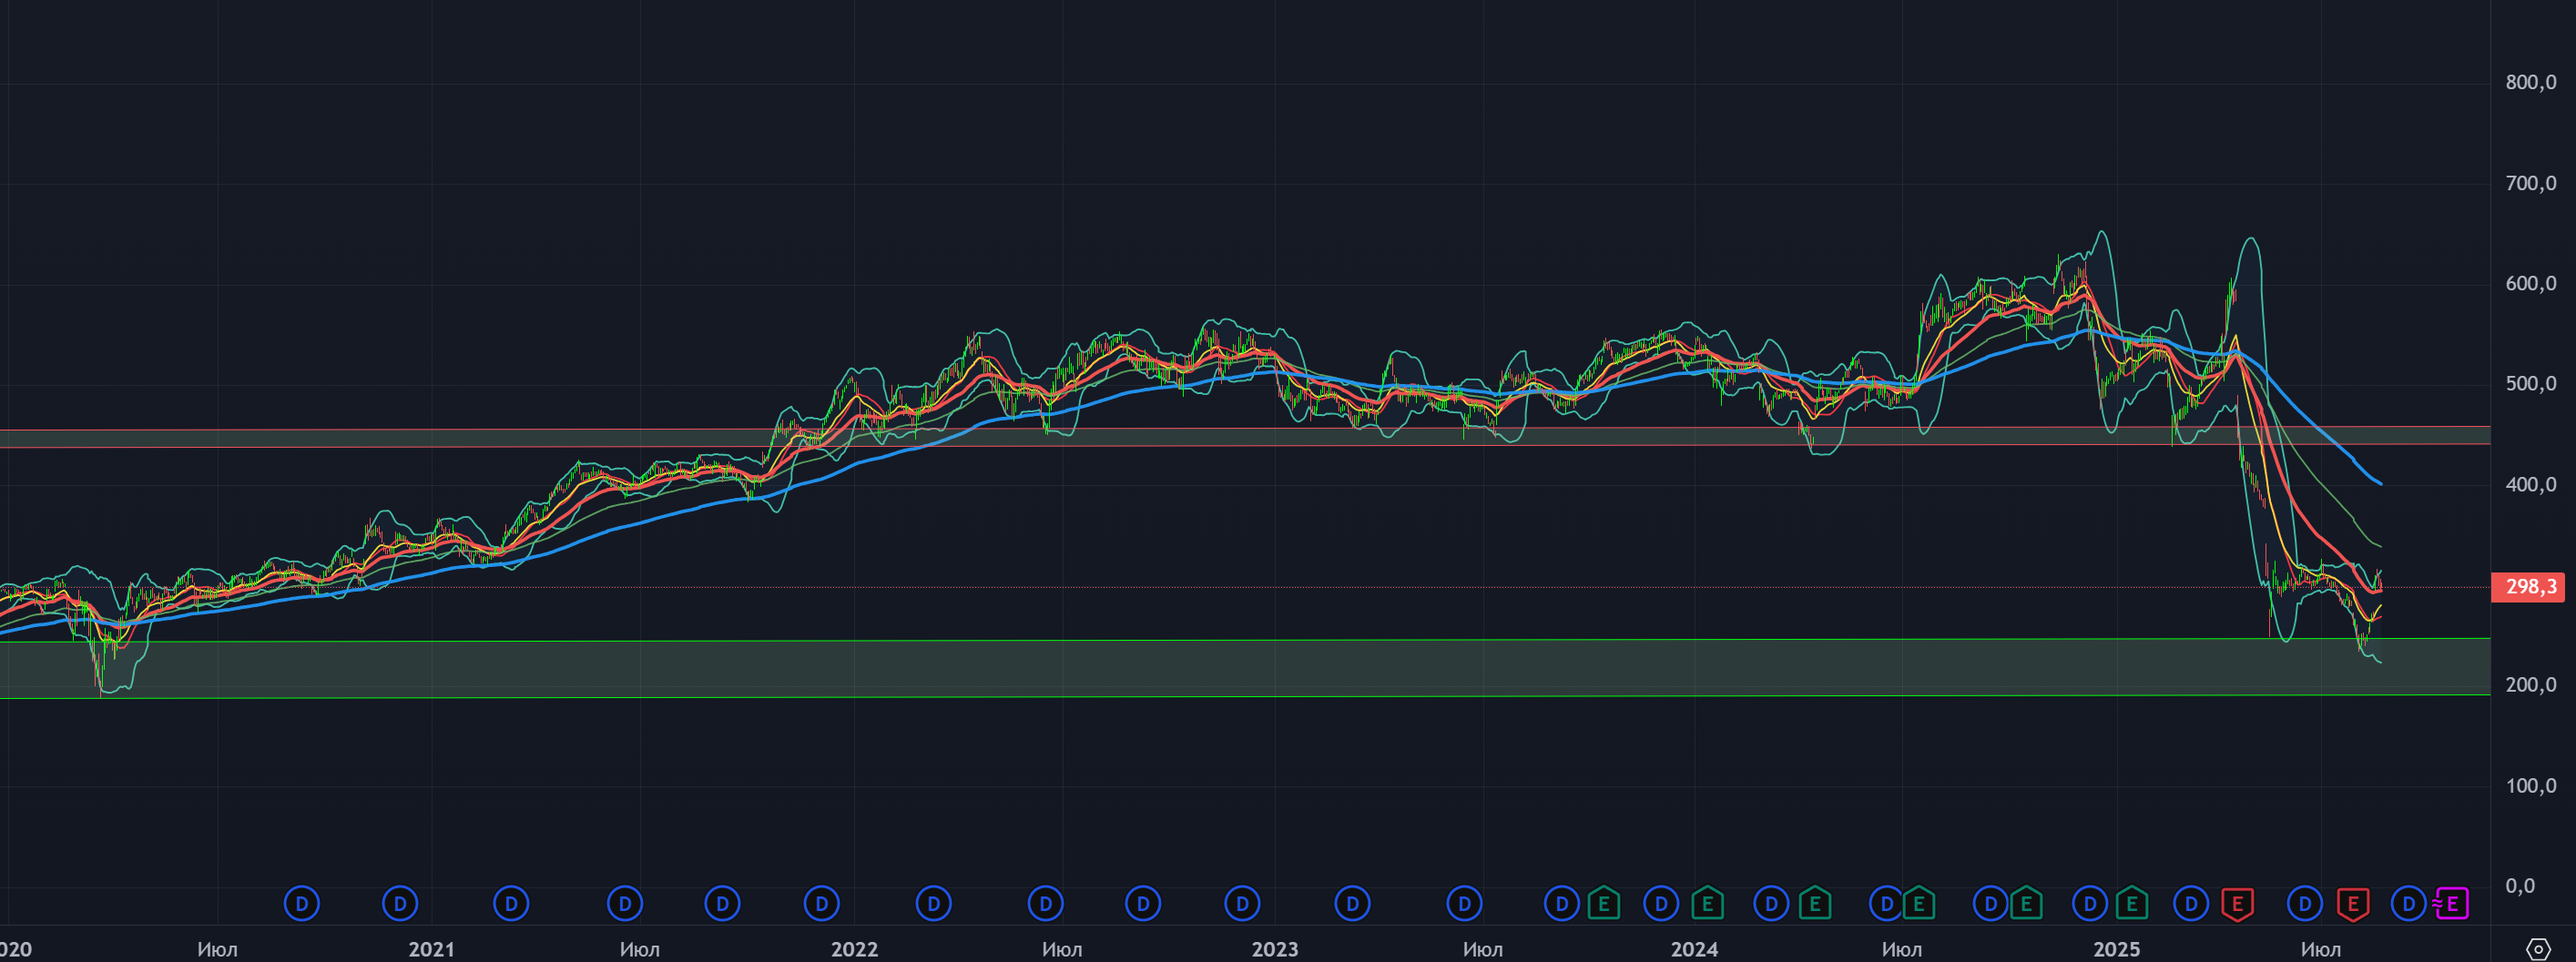
Task: Open dividend D marker just before 2021 label
Action: (400, 904)
